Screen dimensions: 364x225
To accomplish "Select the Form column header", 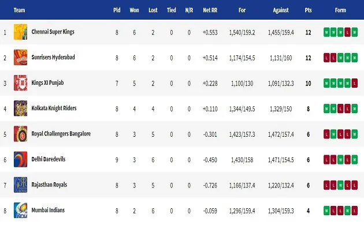I will (340, 10).
